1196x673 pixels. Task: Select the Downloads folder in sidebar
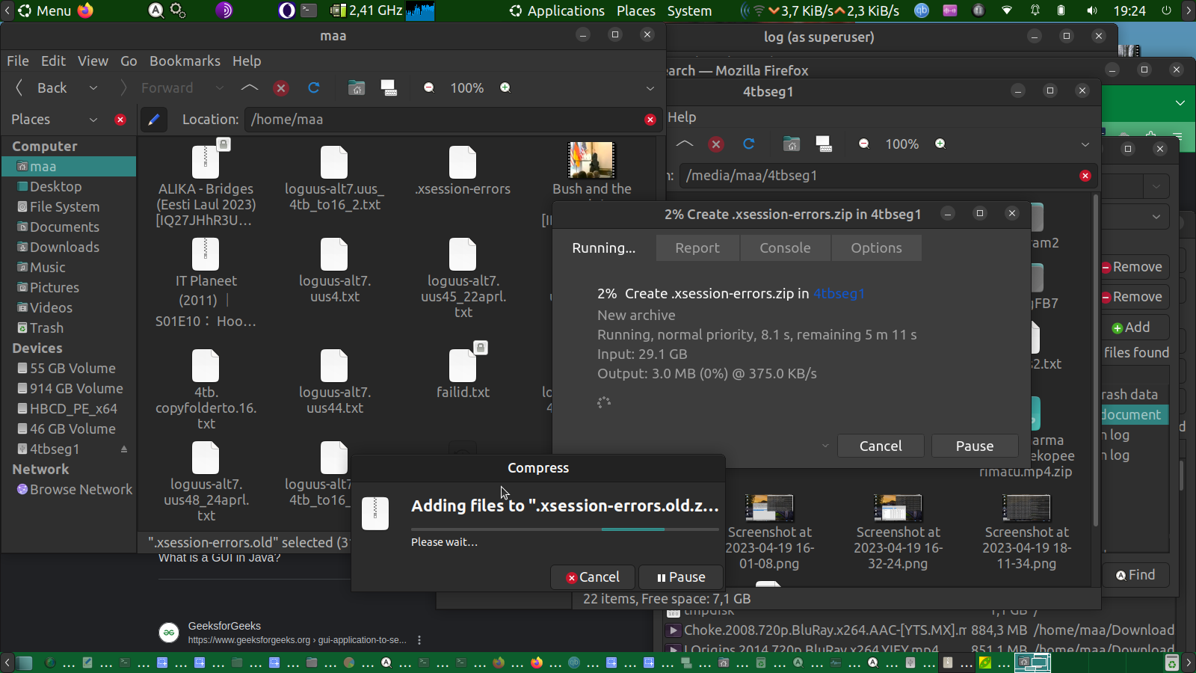pyautogui.click(x=64, y=248)
